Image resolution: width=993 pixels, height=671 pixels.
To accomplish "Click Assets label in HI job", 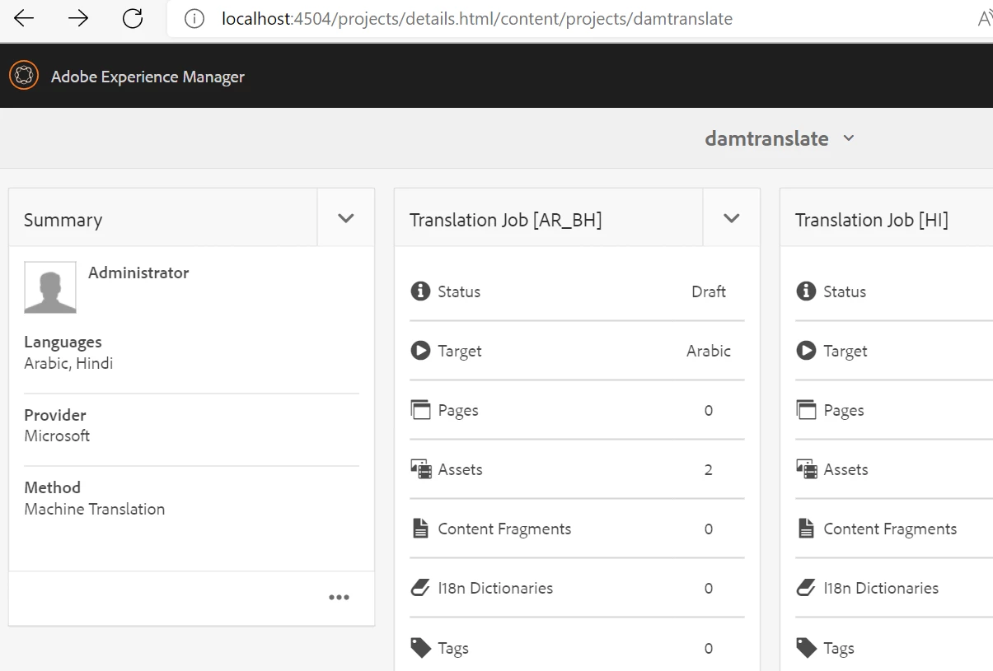I will (846, 469).
